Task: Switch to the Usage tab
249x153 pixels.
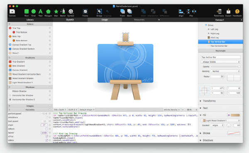Action: coord(105,20)
